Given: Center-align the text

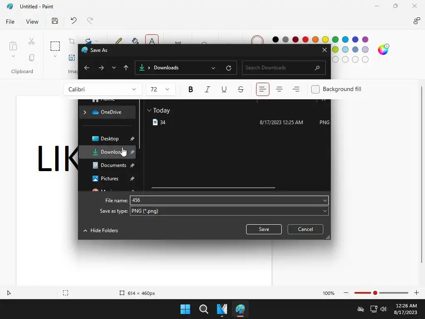Looking at the screenshot, I should pos(279,89).
